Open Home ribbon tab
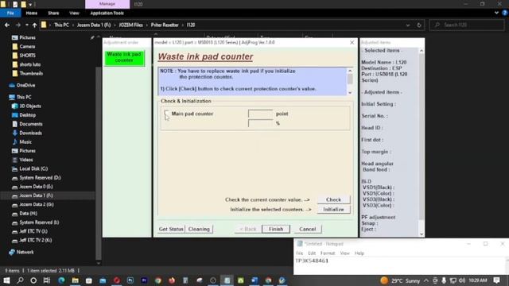The width and height of the screenshot is (509, 286). pyautogui.click(x=32, y=13)
